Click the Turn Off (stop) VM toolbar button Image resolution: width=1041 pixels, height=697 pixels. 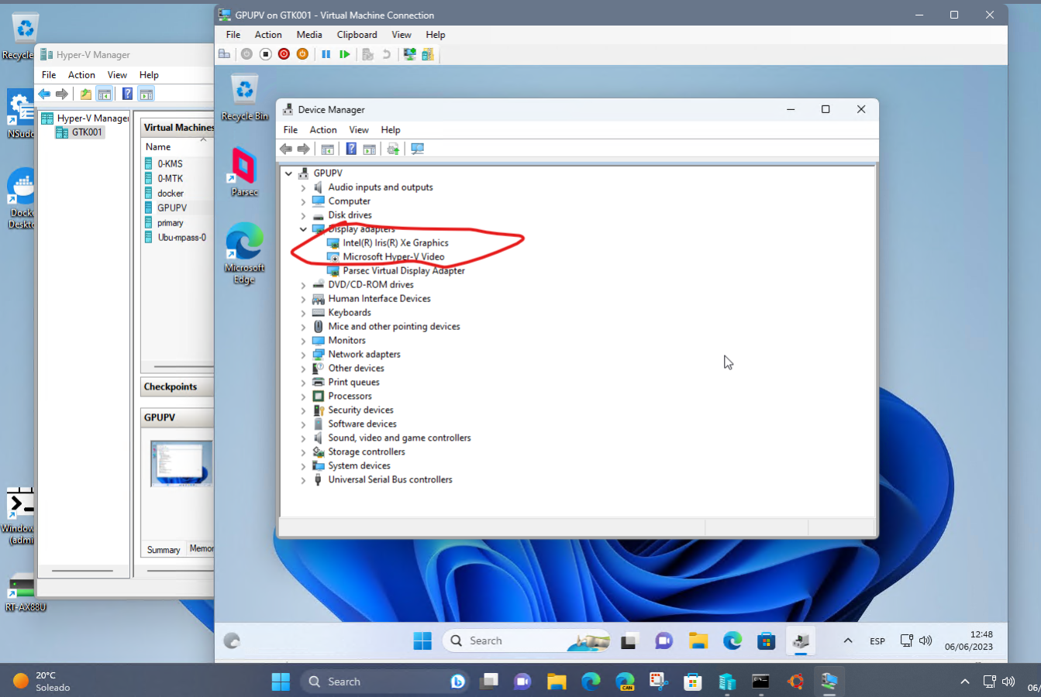pyautogui.click(x=265, y=54)
